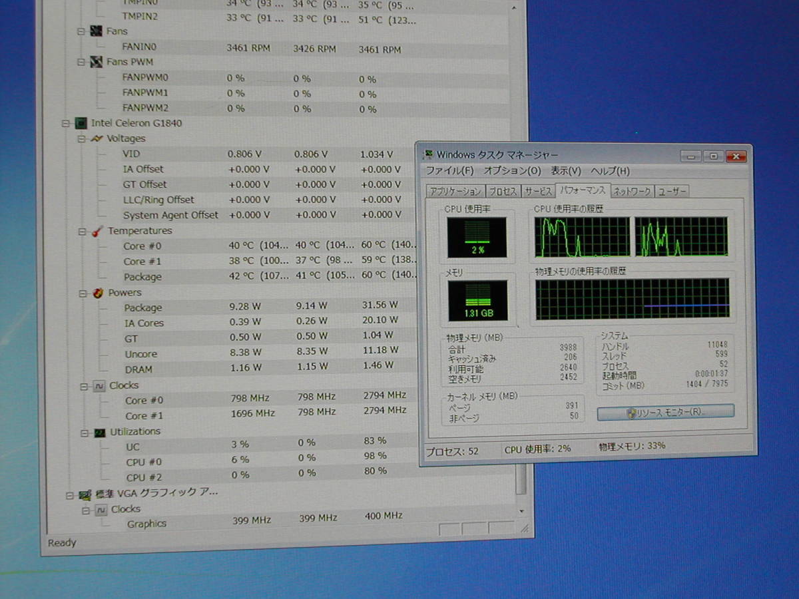Click the Intel Celeron G1840 chip icon

click(x=81, y=123)
